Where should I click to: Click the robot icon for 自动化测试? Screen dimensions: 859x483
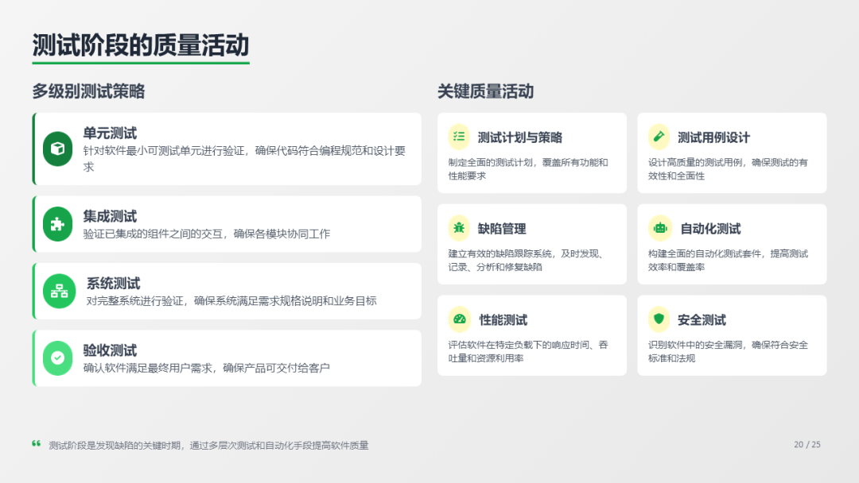coord(659,228)
